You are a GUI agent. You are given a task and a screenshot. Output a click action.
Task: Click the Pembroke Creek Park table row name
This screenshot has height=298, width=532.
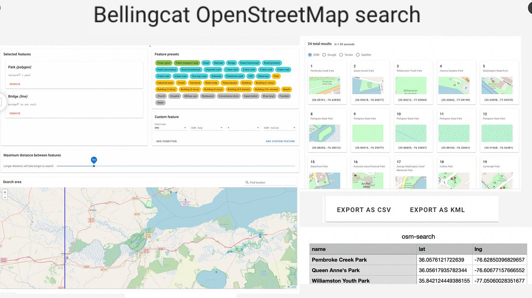339,260
